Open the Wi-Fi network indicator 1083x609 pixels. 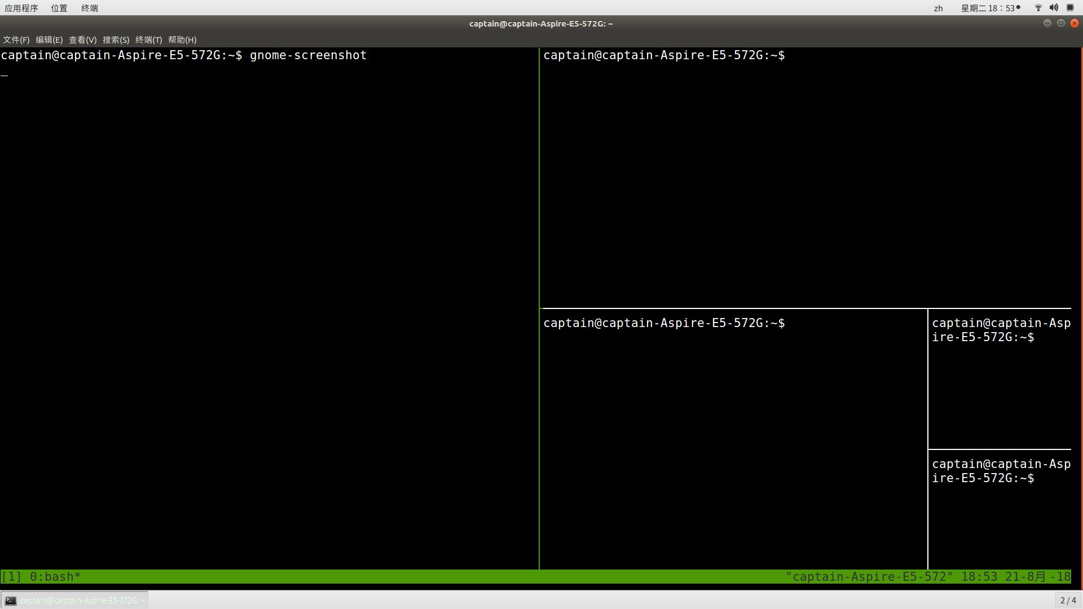click(x=1038, y=7)
